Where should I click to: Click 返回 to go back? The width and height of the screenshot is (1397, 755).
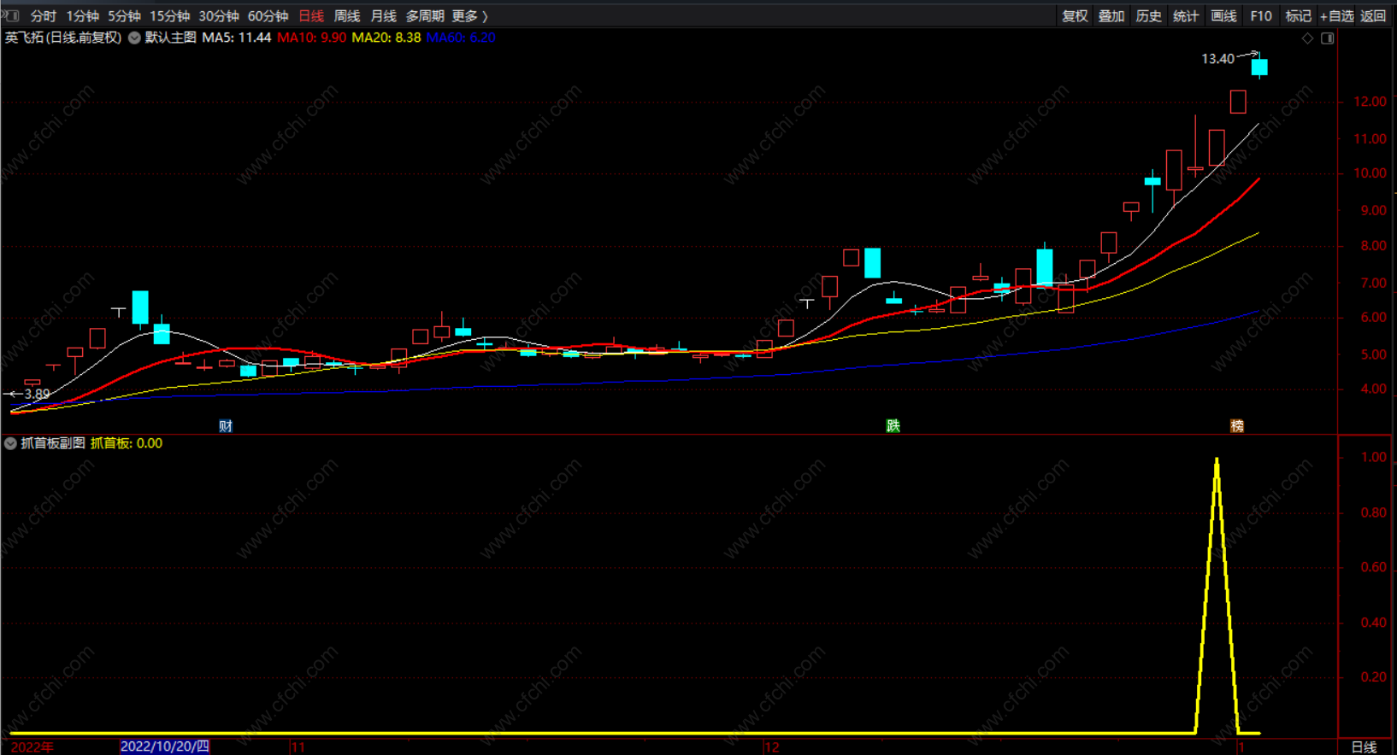point(1373,16)
